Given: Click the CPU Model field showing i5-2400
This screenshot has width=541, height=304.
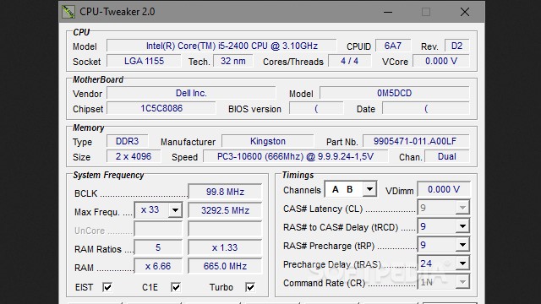Looking at the screenshot, I should pos(221,46).
